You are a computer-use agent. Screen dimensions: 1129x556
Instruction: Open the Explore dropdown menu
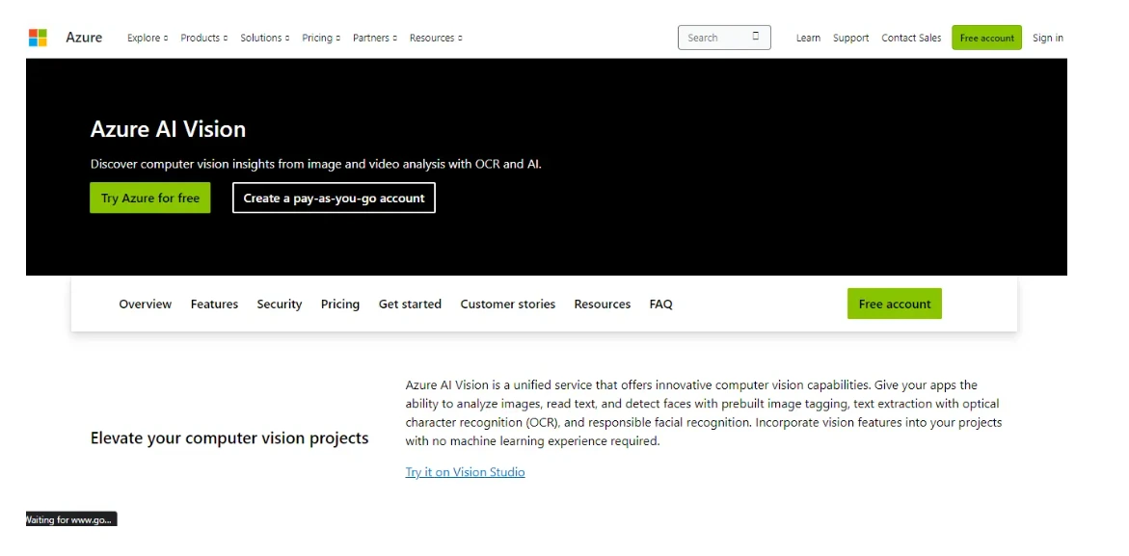(147, 39)
